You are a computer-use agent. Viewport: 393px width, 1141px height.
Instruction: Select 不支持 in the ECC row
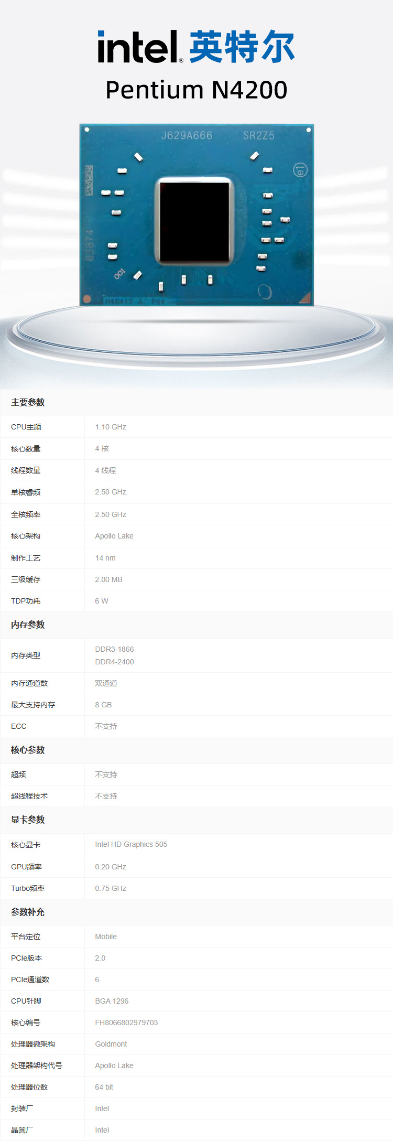tap(106, 727)
